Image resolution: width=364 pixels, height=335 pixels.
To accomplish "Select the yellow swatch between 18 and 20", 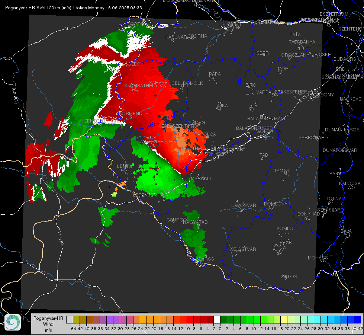I will 284,319.
